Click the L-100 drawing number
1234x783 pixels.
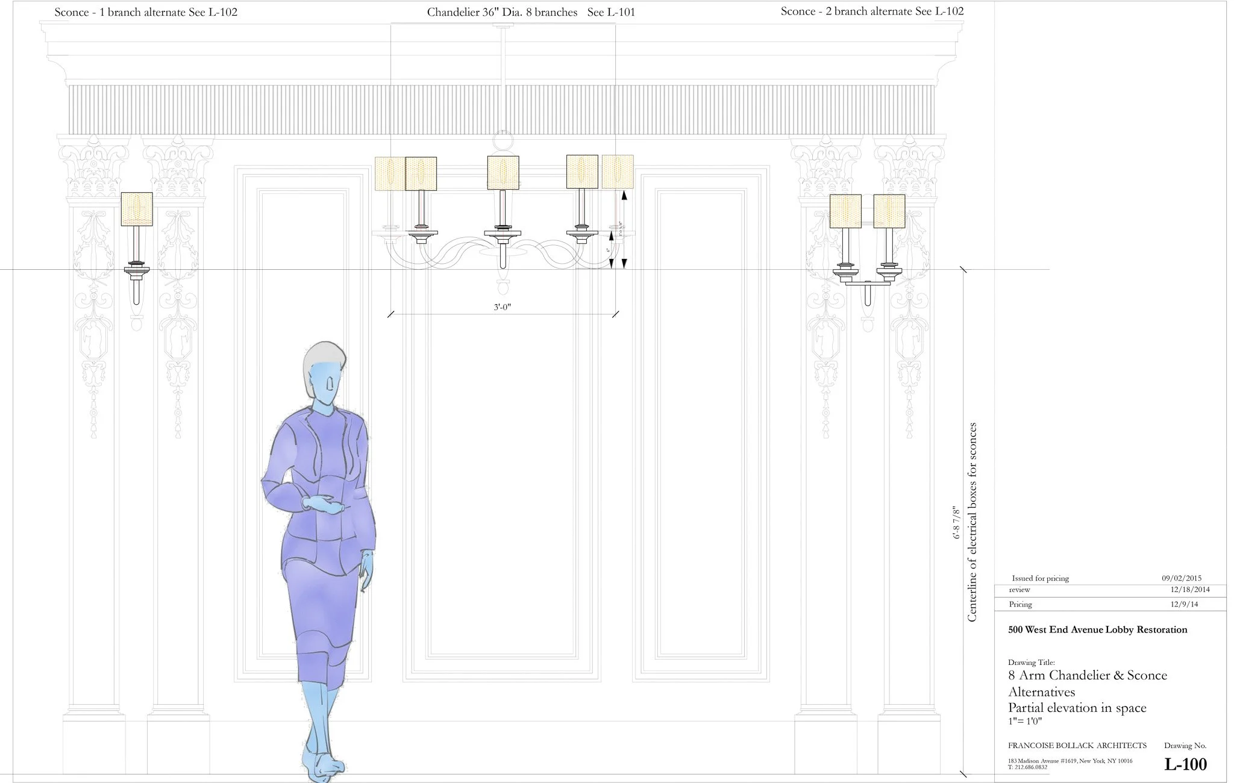[x=1185, y=764]
